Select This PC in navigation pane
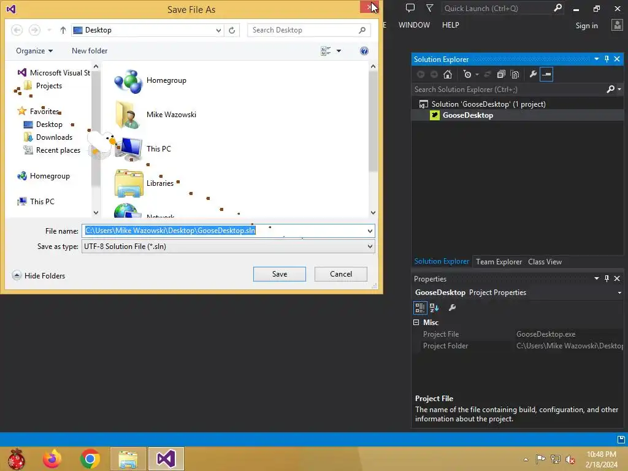The height and width of the screenshot is (471, 628). (42, 201)
